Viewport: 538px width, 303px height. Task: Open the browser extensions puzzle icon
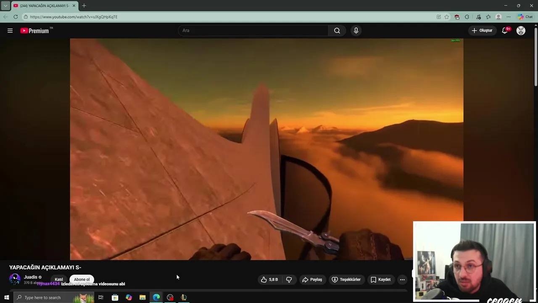coord(467,17)
